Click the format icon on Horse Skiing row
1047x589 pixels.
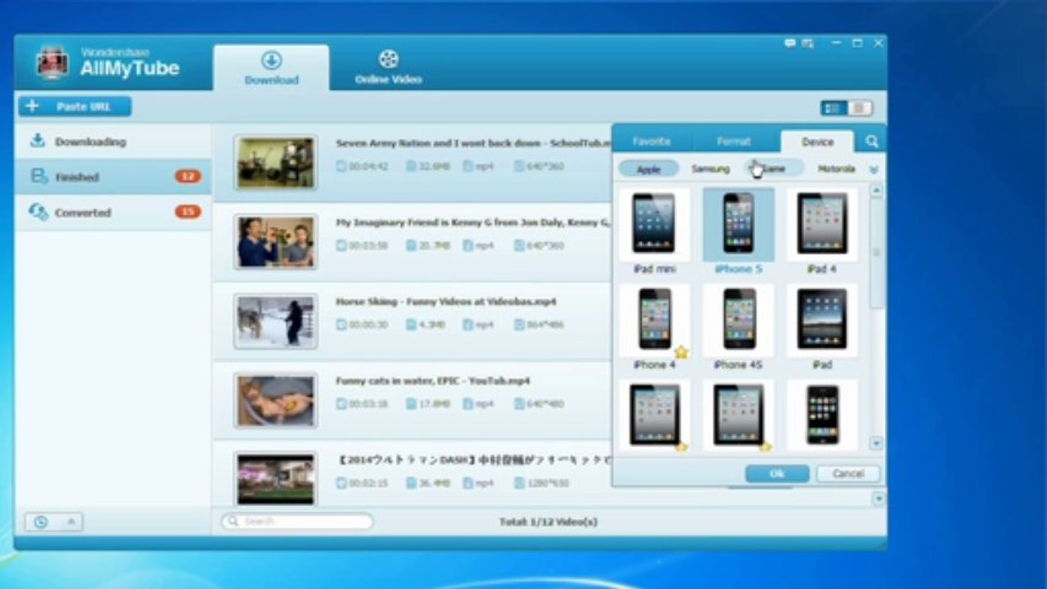[467, 325]
